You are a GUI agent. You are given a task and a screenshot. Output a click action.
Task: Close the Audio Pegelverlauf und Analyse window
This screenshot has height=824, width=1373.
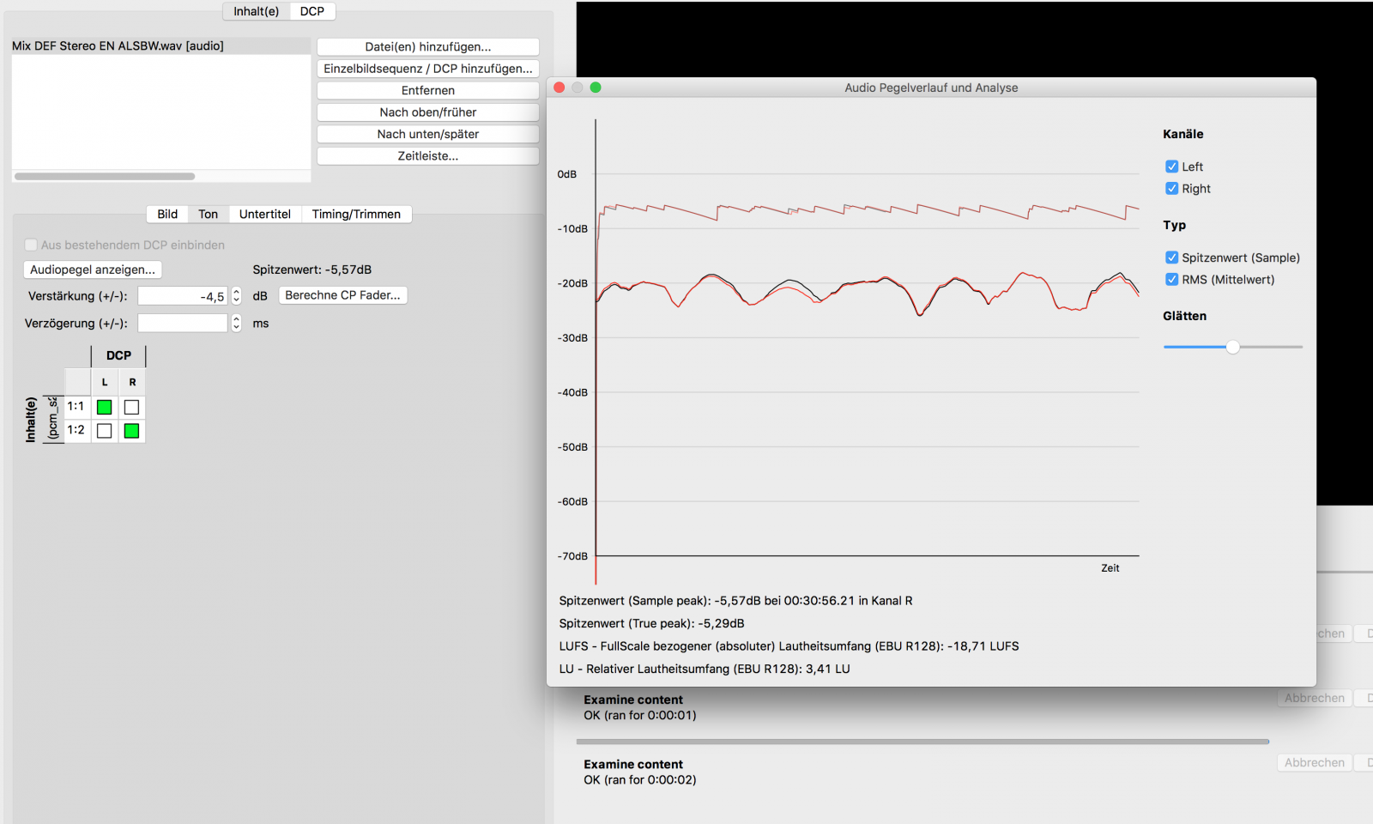point(559,88)
